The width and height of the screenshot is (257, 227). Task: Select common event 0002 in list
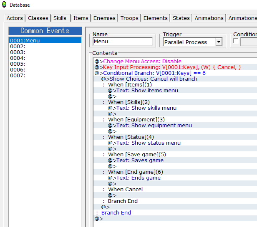pos(45,47)
